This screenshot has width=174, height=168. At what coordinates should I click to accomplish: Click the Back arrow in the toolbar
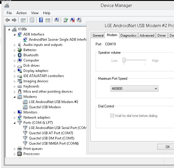tap(8, 20)
